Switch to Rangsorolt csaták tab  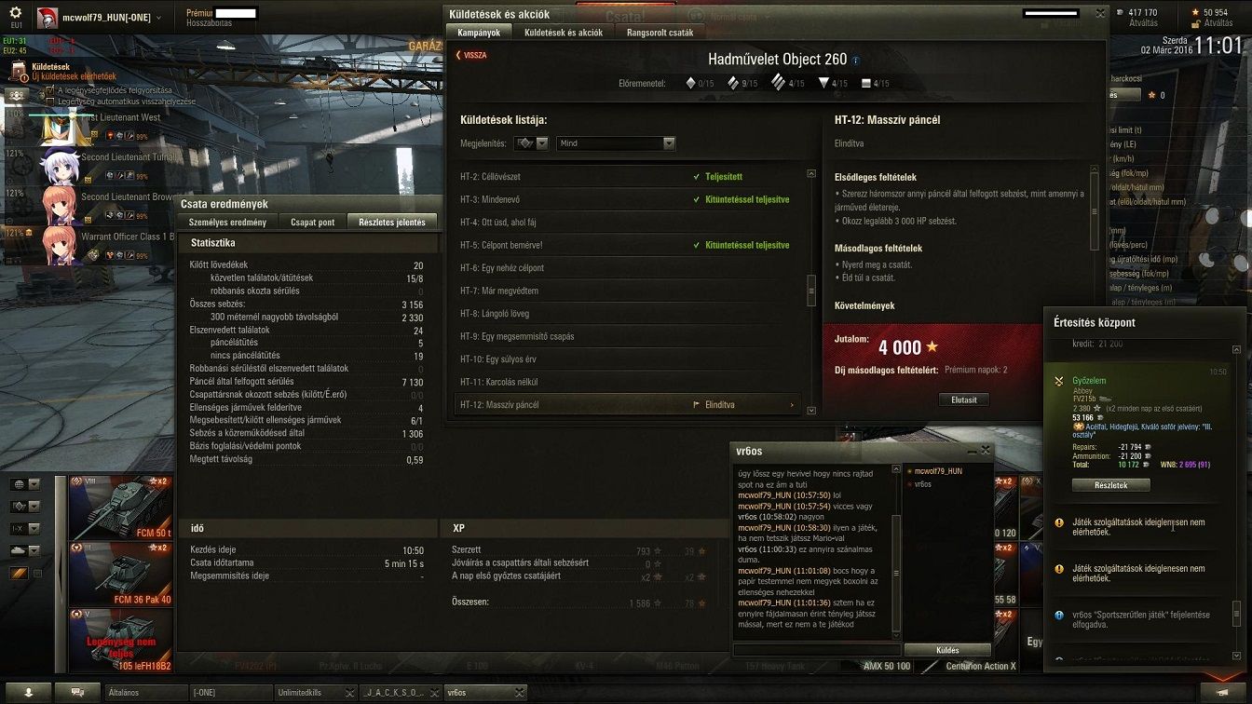(x=660, y=33)
